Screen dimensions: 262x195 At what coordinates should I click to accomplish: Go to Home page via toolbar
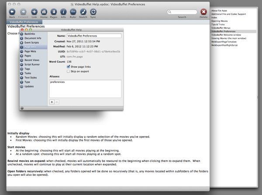pyautogui.click(x=44, y=12)
